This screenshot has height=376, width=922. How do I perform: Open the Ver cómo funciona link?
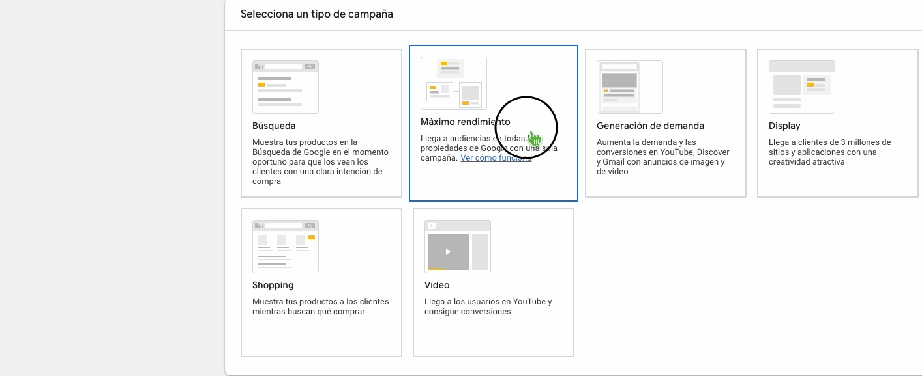coord(496,158)
